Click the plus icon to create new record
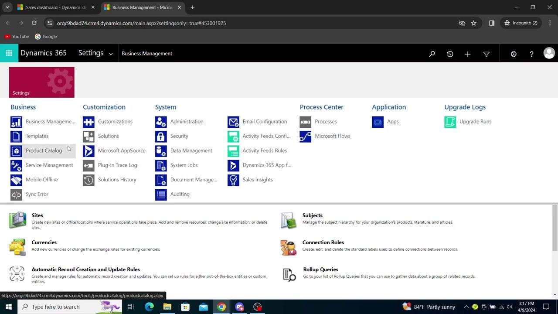The height and width of the screenshot is (314, 558). point(468,54)
